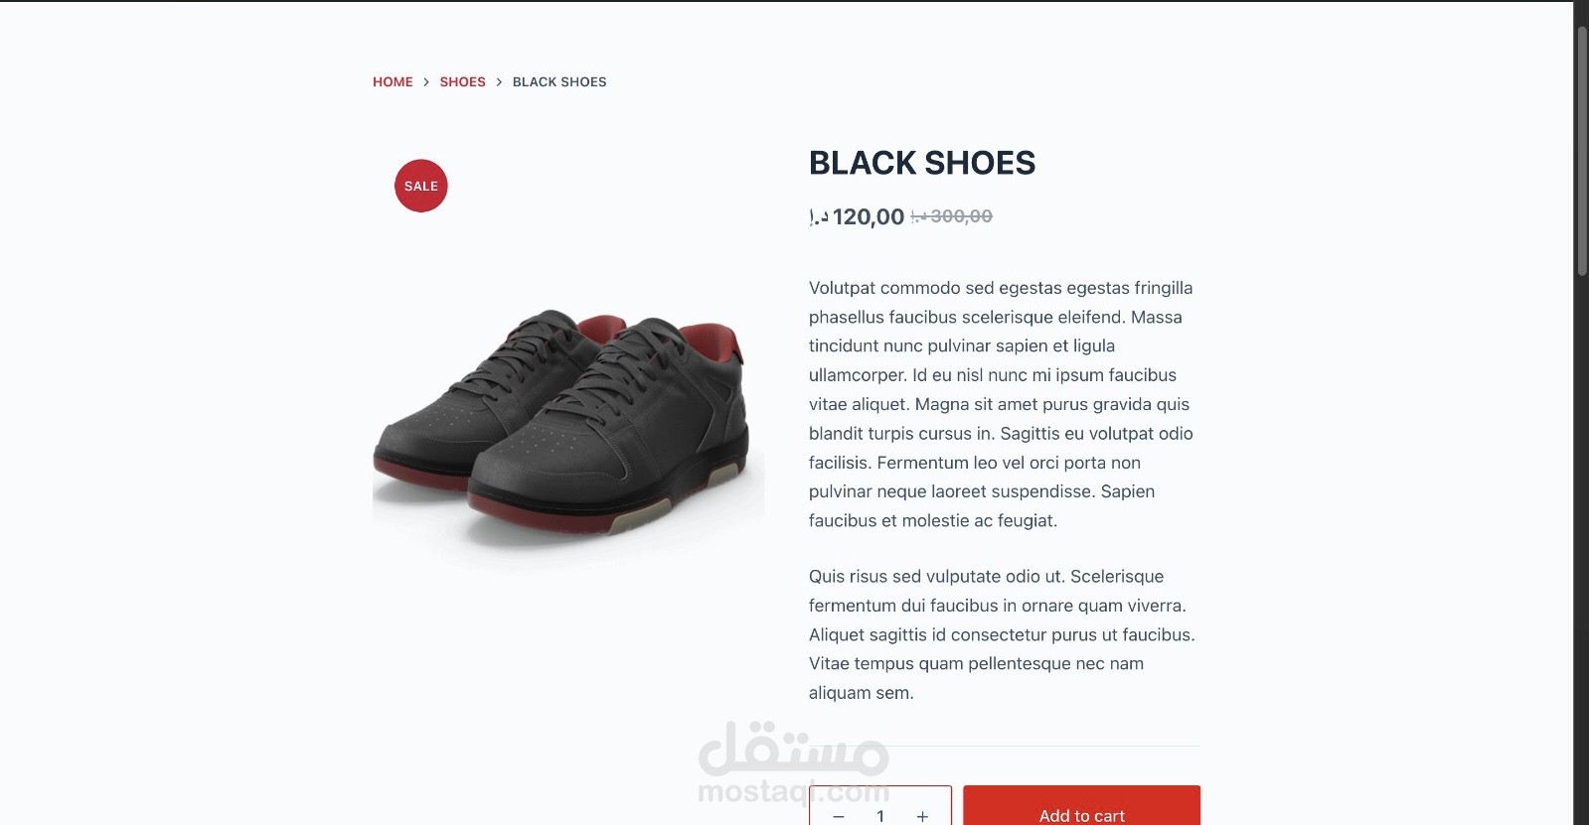Image resolution: width=1589 pixels, height=825 pixels.
Task: Click the BLACK SHOES product heading
Action: point(922,163)
